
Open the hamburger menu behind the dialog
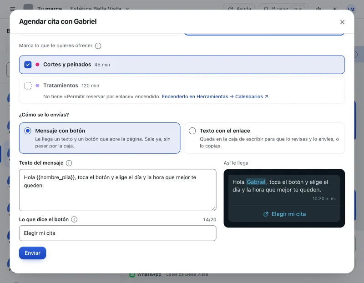[x=13, y=9]
